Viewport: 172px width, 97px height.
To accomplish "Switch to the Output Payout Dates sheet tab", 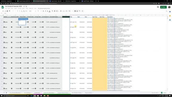I will pos(63,93).
